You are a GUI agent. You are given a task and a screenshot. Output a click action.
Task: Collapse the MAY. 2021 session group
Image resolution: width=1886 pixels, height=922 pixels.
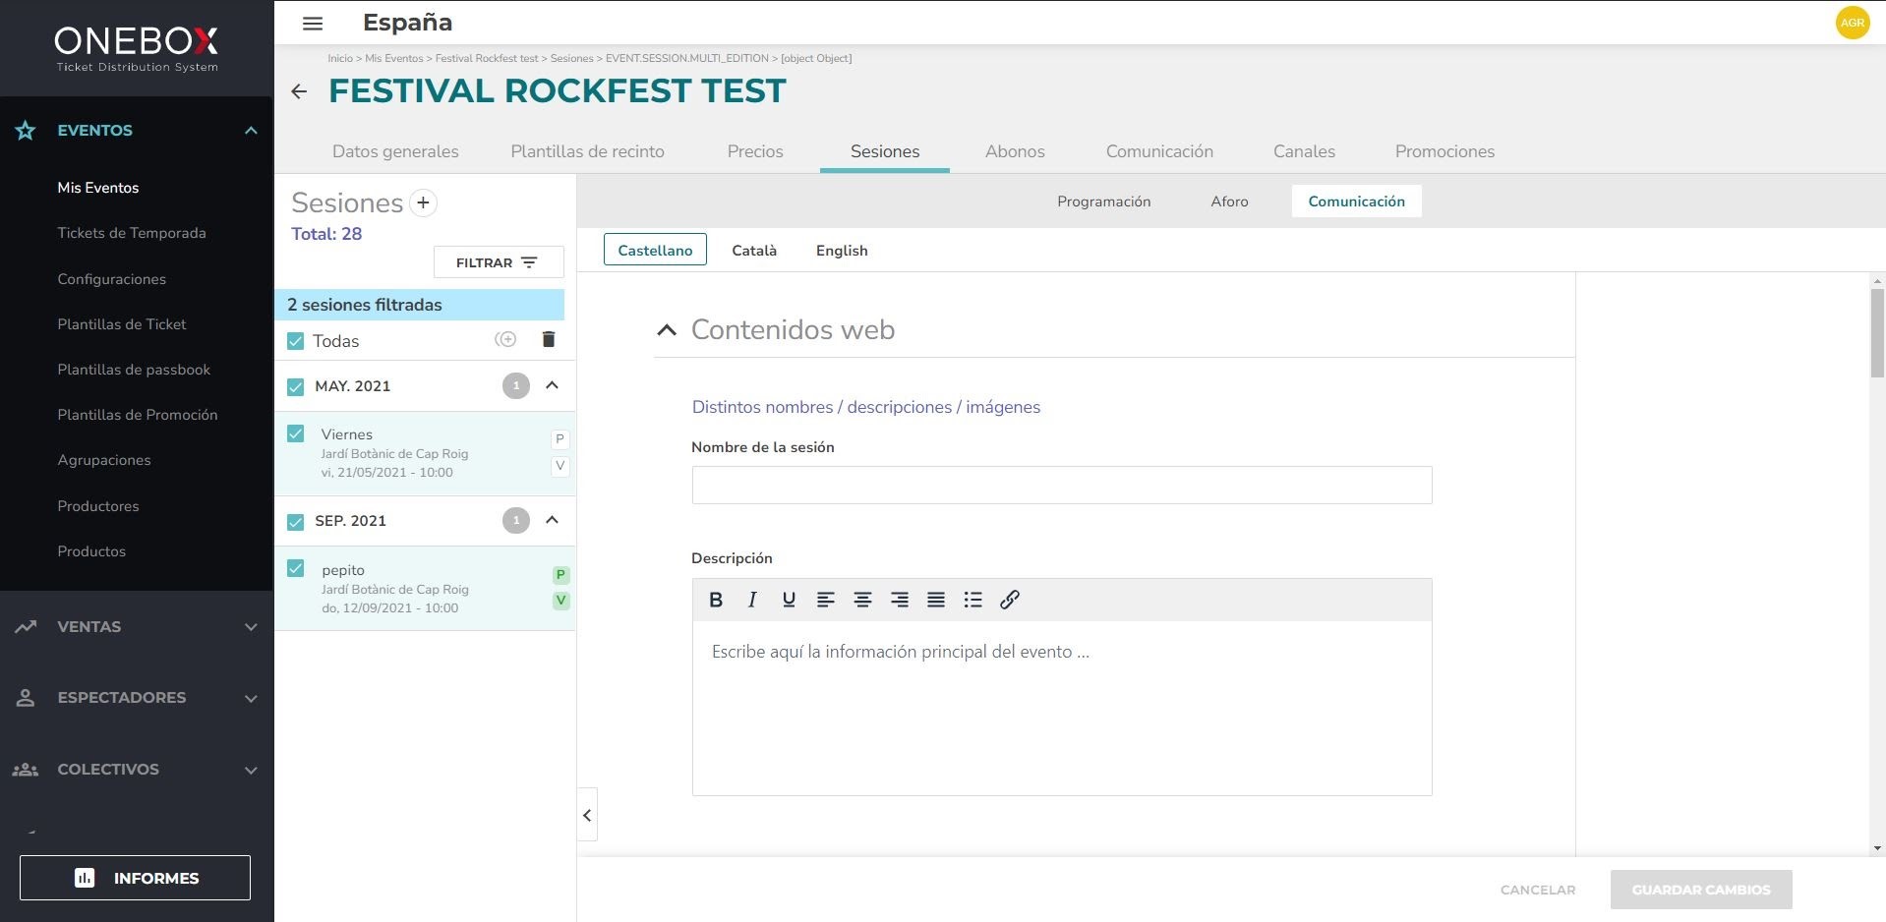click(552, 385)
